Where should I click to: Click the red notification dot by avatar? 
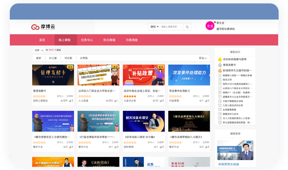(x=215, y=22)
